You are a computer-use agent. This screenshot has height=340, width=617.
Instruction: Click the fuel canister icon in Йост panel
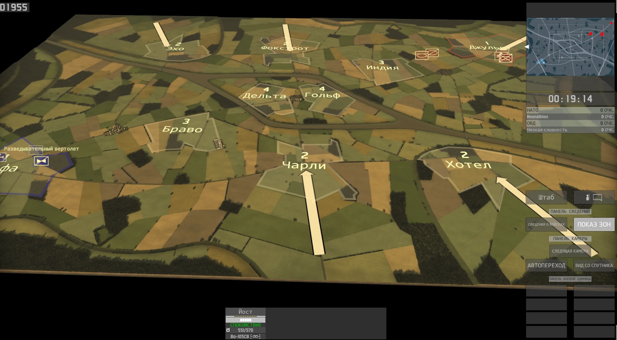(x=228, y=330)
